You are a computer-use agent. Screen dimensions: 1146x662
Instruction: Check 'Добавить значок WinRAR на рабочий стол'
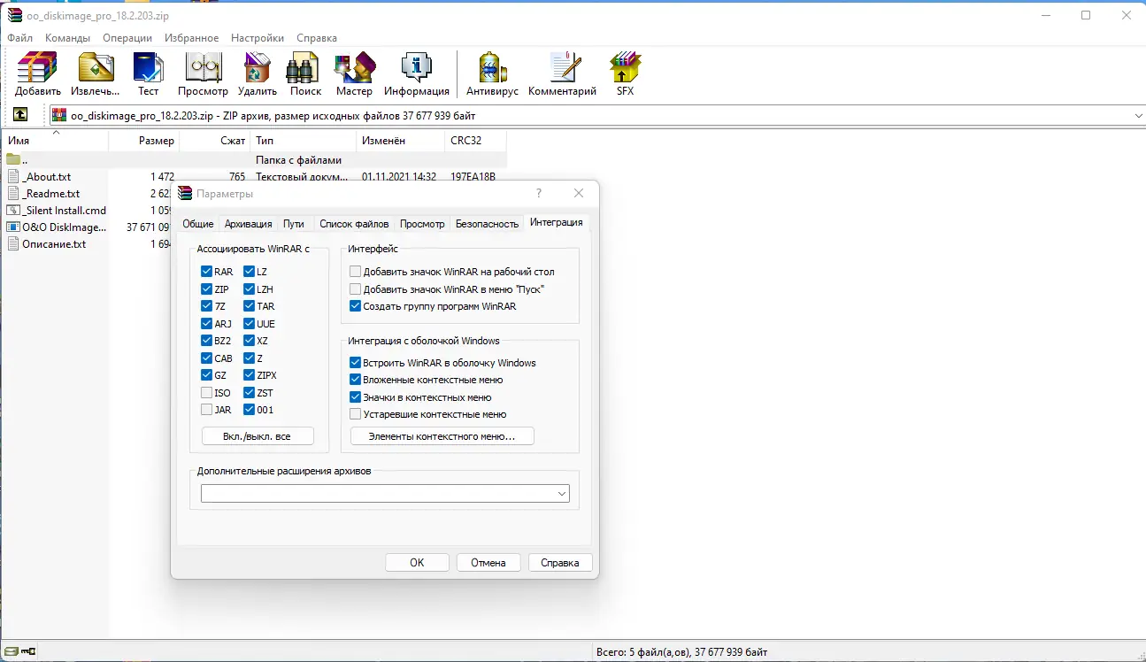point(356,272)
